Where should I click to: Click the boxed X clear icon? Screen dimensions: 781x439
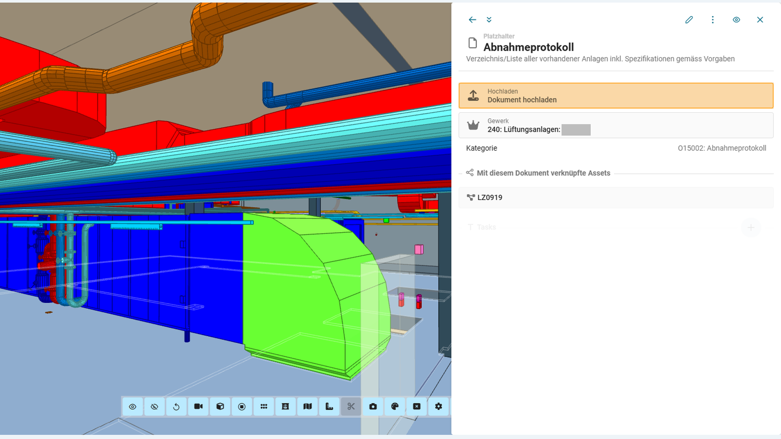coord(416,406)
